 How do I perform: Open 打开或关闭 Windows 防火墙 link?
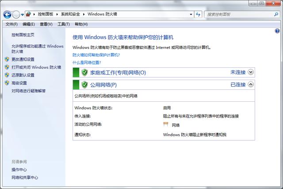[x=36, y=67]
